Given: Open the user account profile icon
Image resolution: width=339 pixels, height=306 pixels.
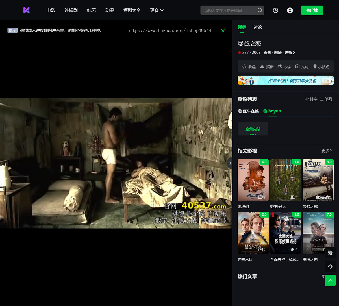Looking at the screenshot, I should (290, 10).
